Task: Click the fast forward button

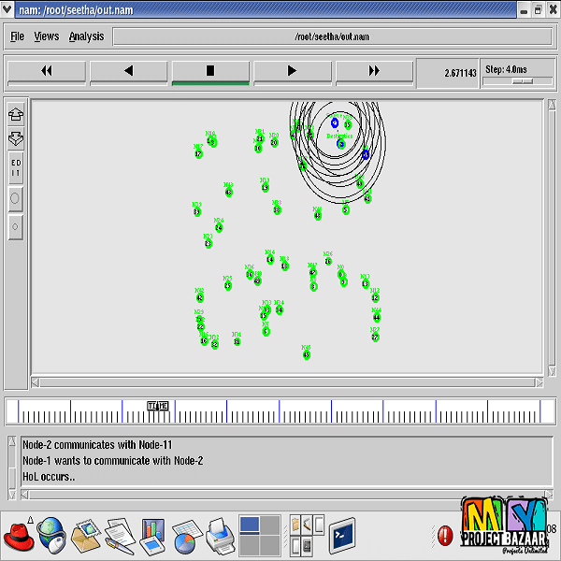Action: pyautogui.click(x=374, y=71)
